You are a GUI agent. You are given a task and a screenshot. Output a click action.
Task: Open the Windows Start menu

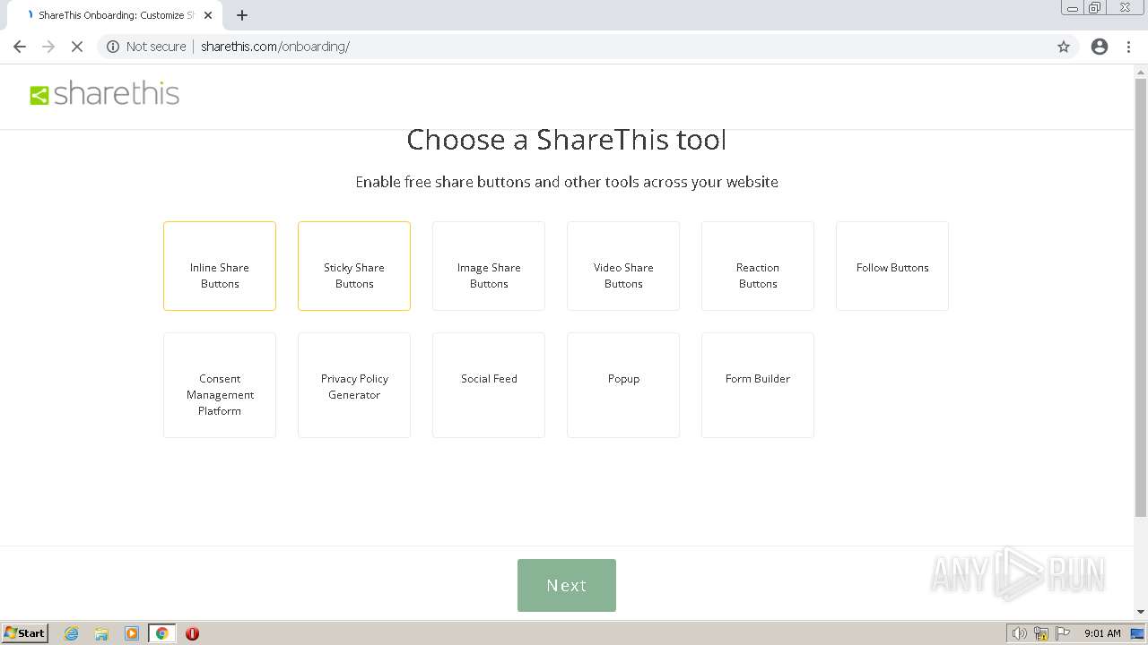(x=25, y=632)
